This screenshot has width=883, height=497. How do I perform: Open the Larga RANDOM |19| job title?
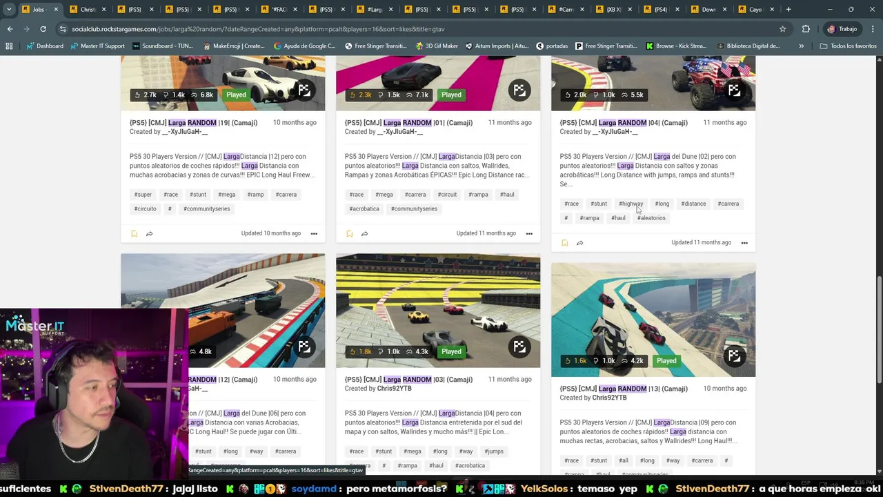[x=193, y=123]
